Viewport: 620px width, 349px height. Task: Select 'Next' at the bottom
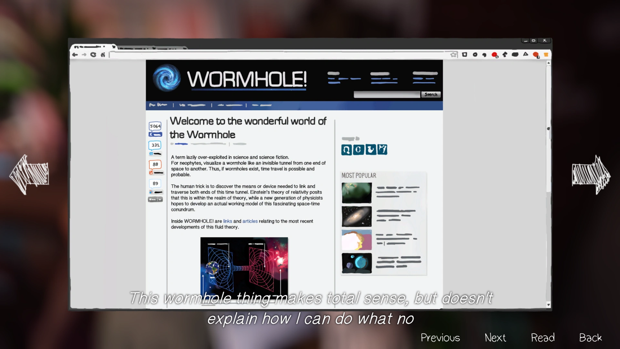click(x=495, y=338)
